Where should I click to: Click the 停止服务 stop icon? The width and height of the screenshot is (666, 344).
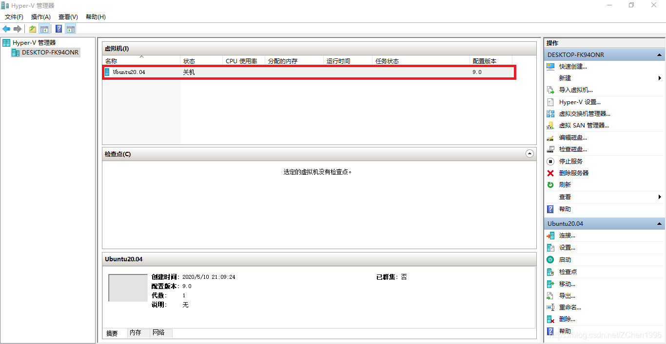point(550,161)
